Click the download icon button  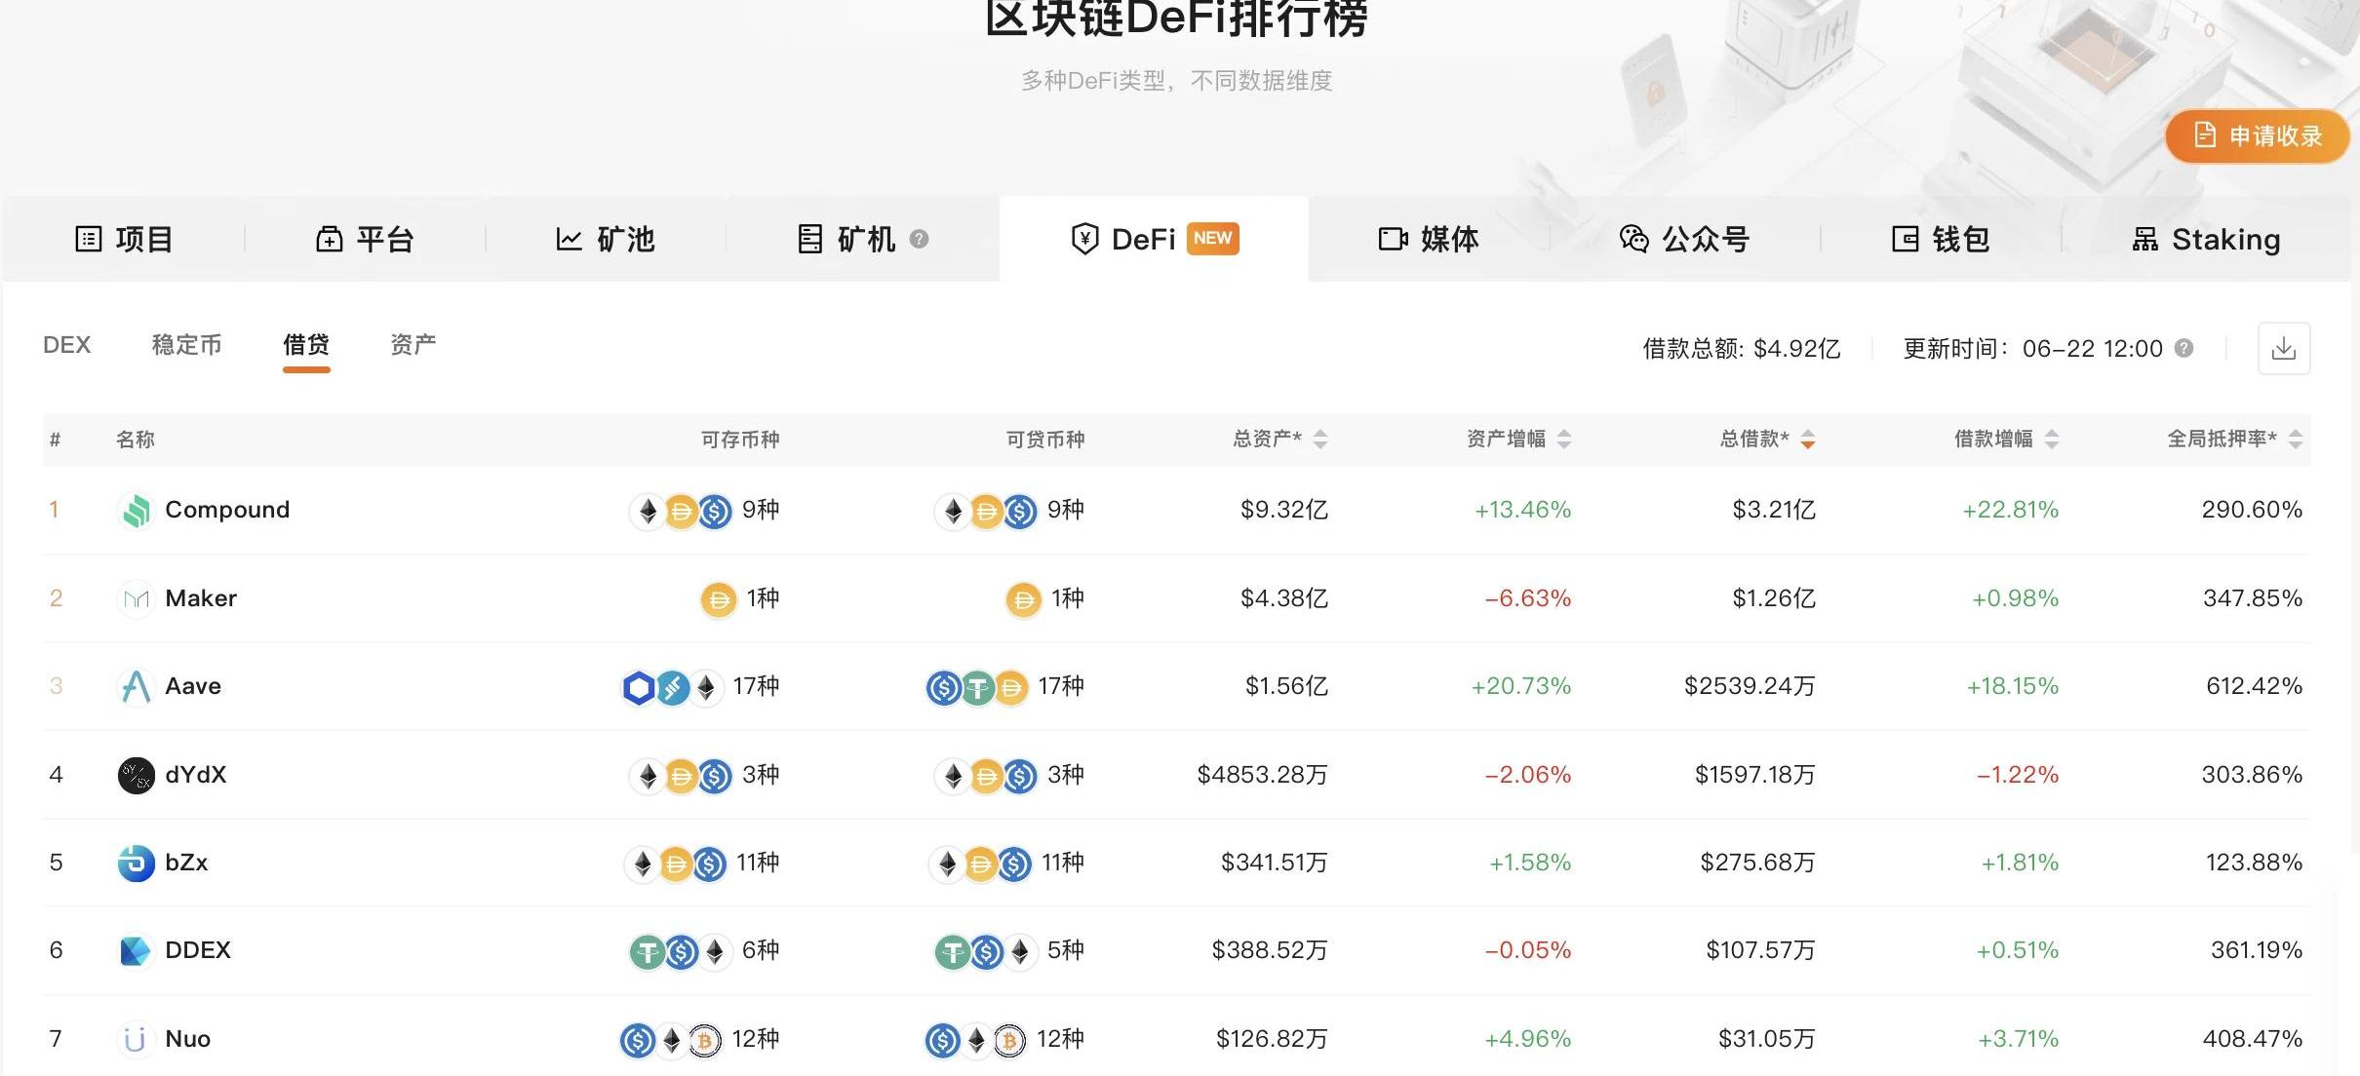[x=2283, y=348]
